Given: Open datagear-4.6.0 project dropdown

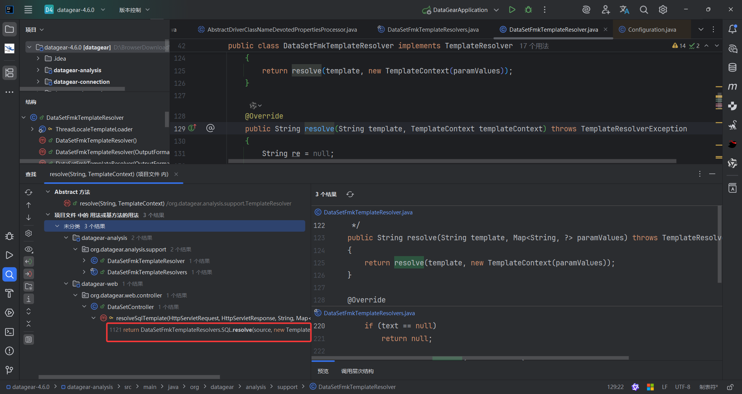Looking at the screenshot, I should coord(75,10).
